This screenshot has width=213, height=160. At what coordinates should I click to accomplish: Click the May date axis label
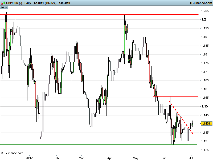pyautogui.click(x=136, y=158)
